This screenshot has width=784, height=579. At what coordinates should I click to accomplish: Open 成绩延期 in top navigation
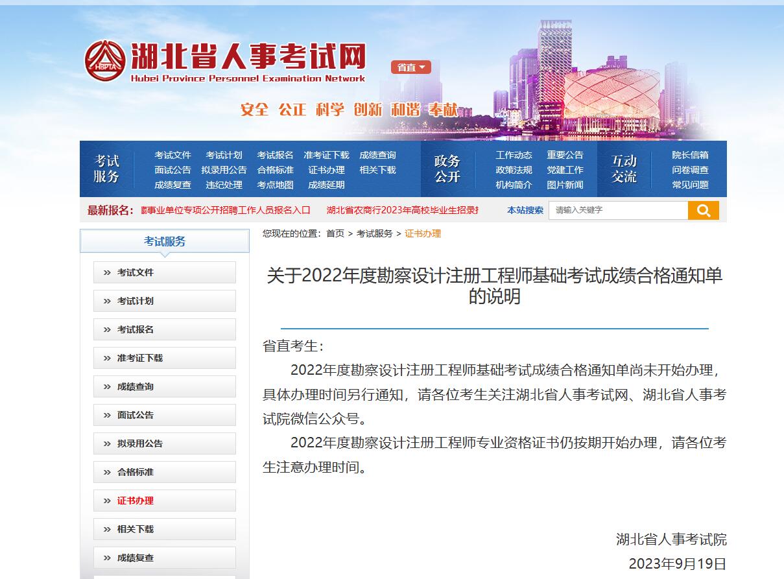click(326, 185)
